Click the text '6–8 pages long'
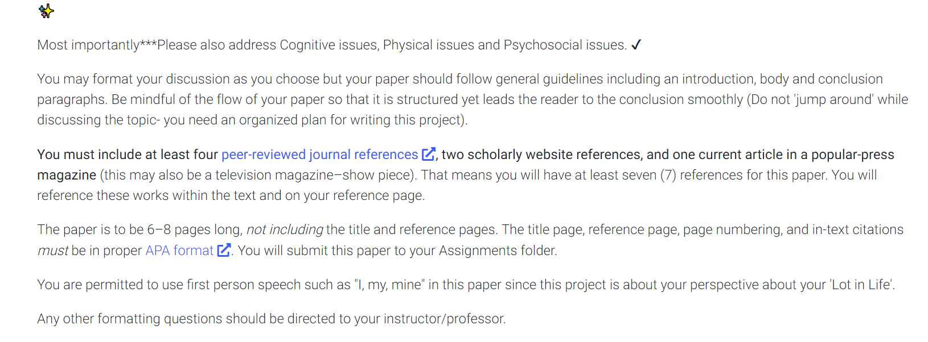The width and height of the screenshot is (928, 342). (x=195, y=230)
